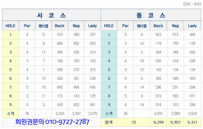This screenshot has width=203, height=129.
Task: Select the 서코스 hole 9 Lady value 361
Action: (93, 105)
